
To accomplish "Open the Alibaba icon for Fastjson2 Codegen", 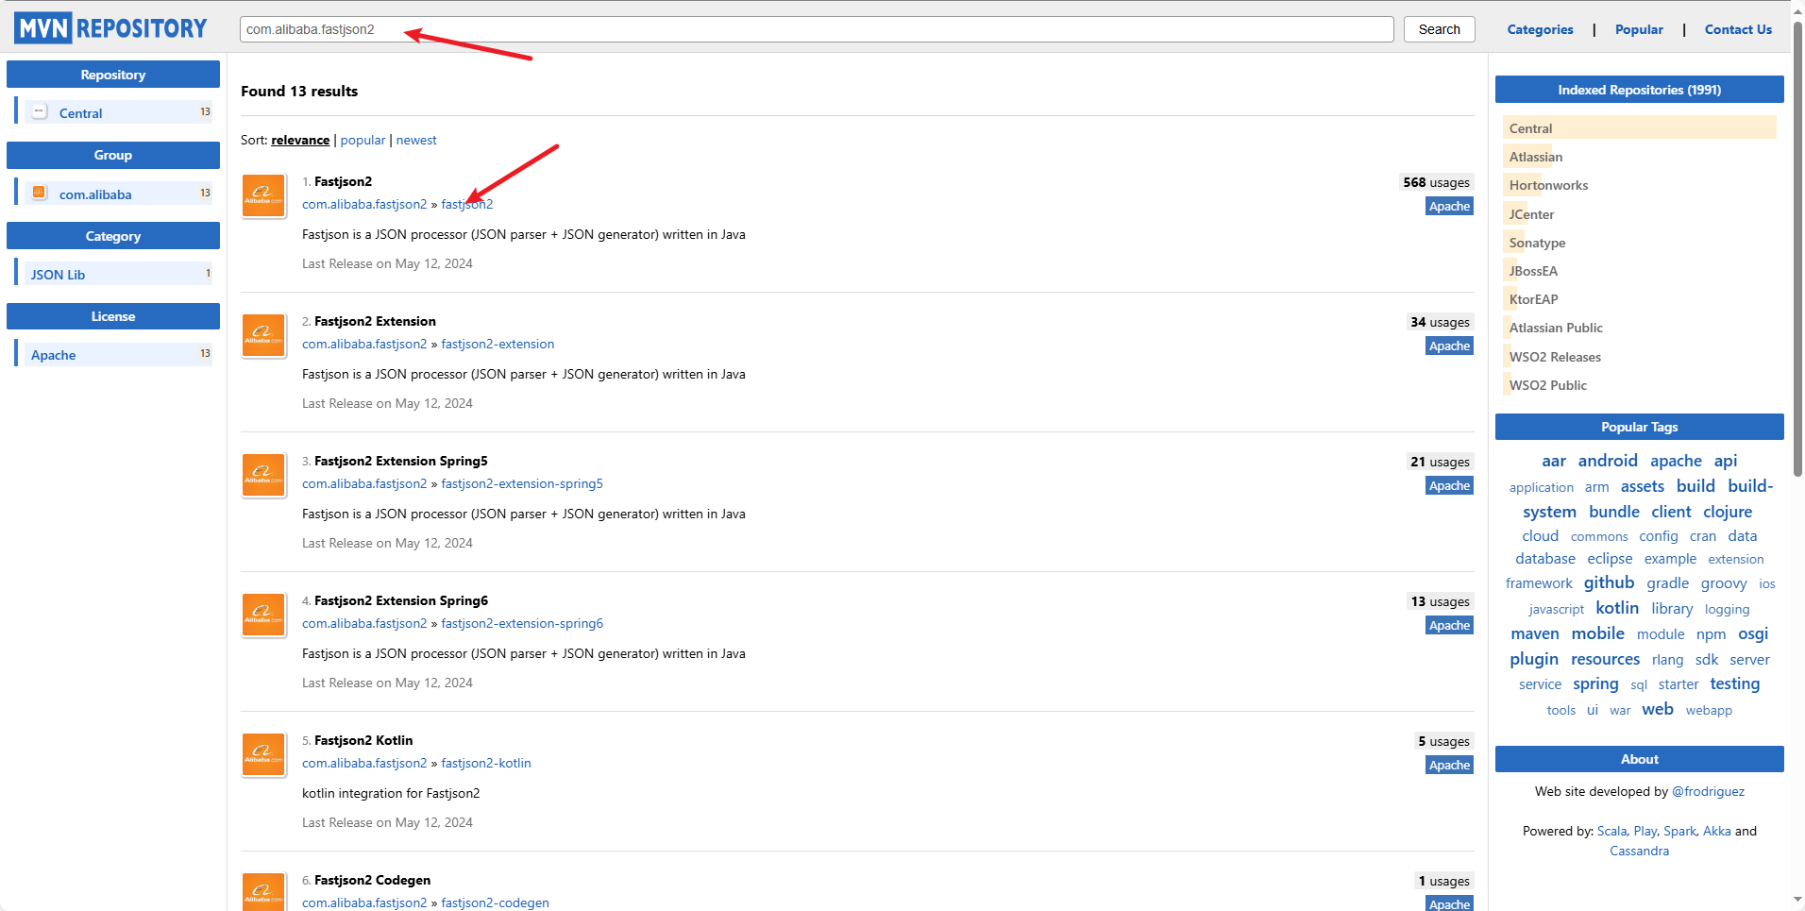I will [263, 891].
